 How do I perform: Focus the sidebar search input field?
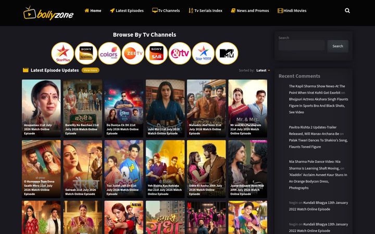pyautogui.click(x=302, y=46)
